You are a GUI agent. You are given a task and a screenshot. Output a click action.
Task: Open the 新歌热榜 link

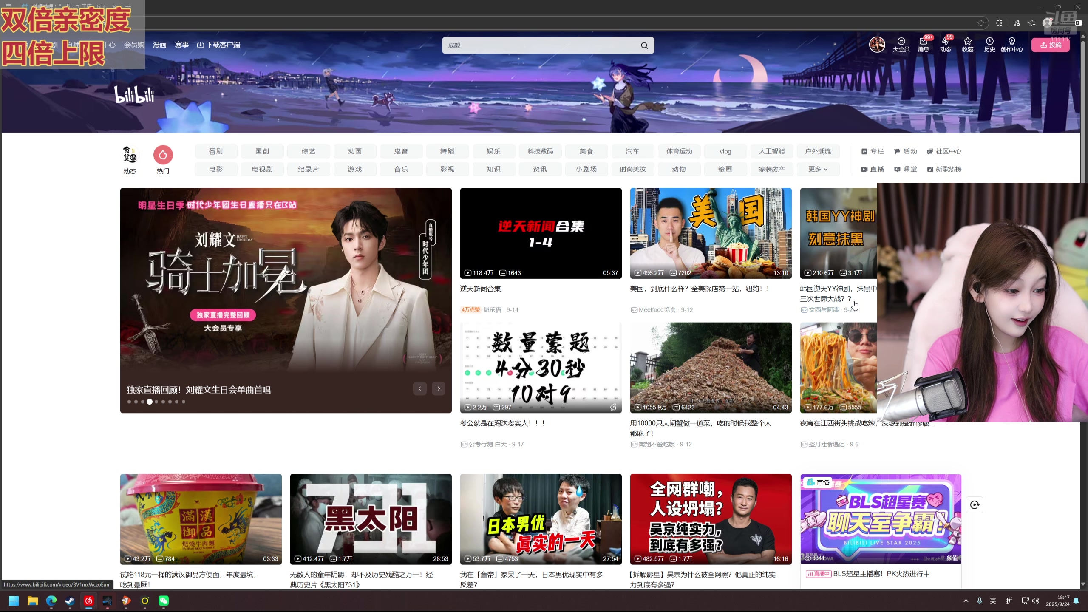(944, 169)
